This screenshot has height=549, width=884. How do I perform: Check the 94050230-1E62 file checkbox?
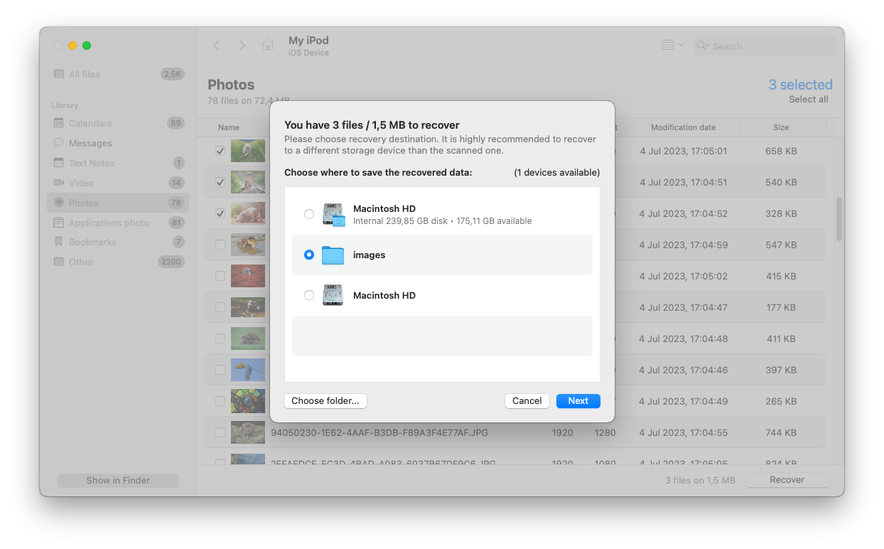tap(220, 432)
